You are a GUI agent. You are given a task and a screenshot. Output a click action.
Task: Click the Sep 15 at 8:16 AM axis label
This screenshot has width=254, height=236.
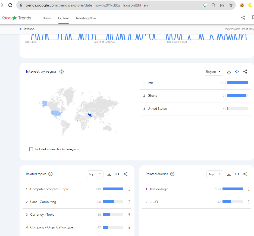click(x=177, y=42)
